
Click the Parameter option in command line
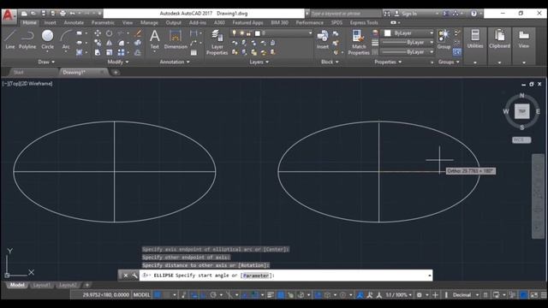(256, 275)
